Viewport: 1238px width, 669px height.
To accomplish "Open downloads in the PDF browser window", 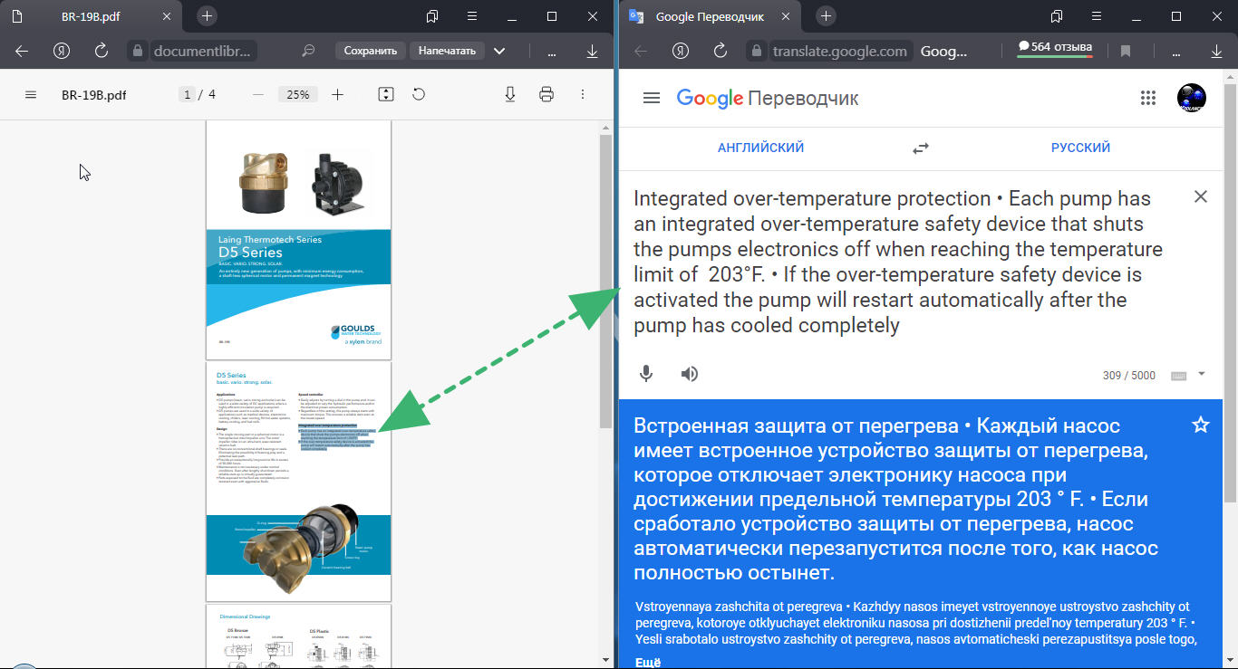I will (x=593, y=51).
